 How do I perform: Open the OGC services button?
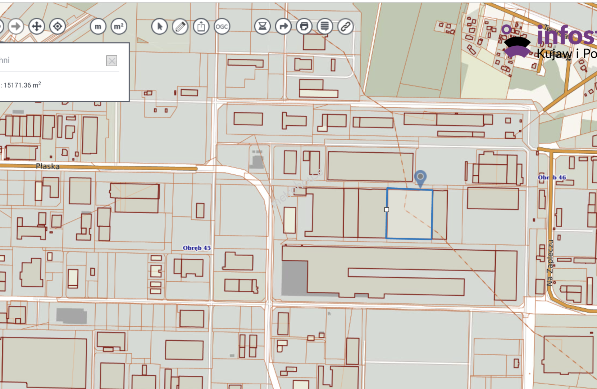coord(222,26)
